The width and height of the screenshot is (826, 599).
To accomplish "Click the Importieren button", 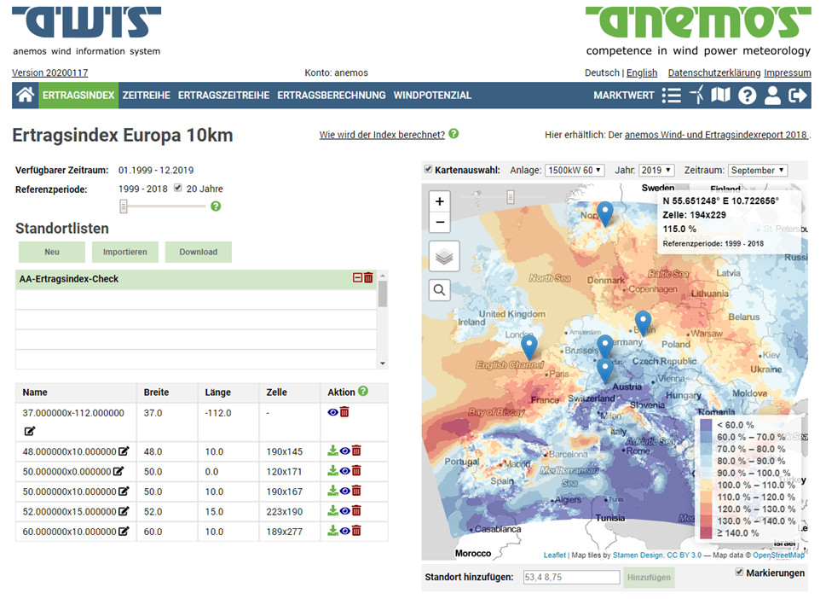I will [125, 252].
